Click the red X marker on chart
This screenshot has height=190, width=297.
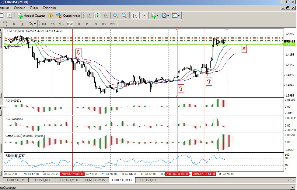click(244, 49)
